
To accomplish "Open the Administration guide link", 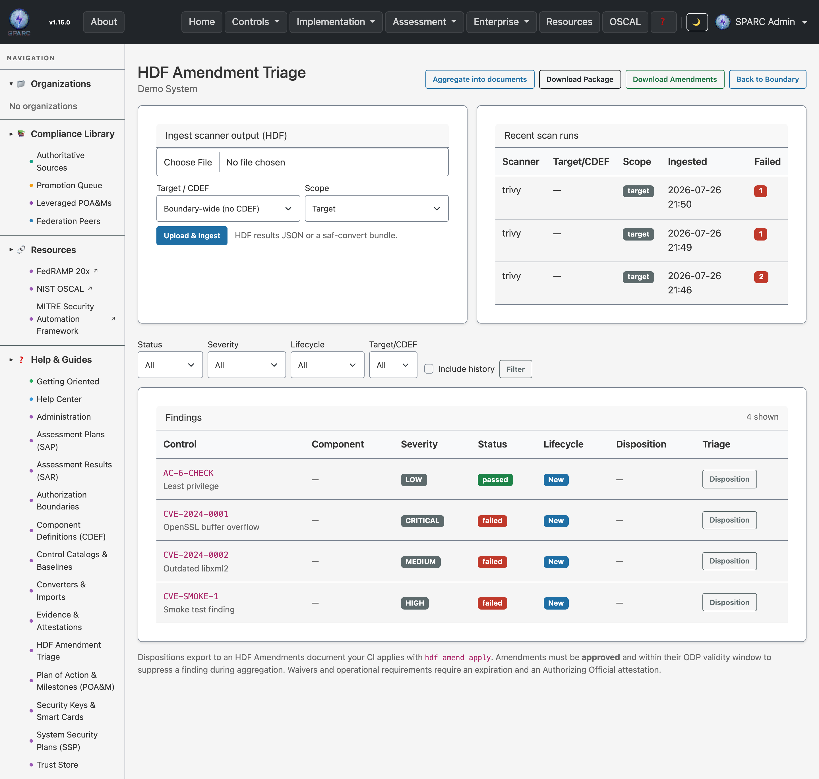I will [x=63, y=417].
